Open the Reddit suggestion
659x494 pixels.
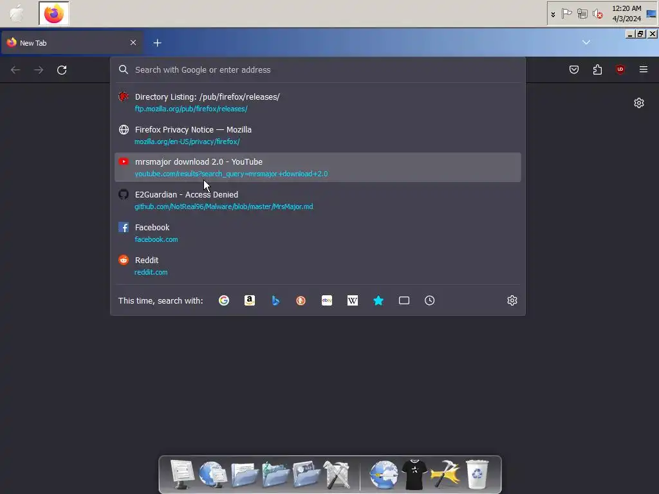pos(318,266)
